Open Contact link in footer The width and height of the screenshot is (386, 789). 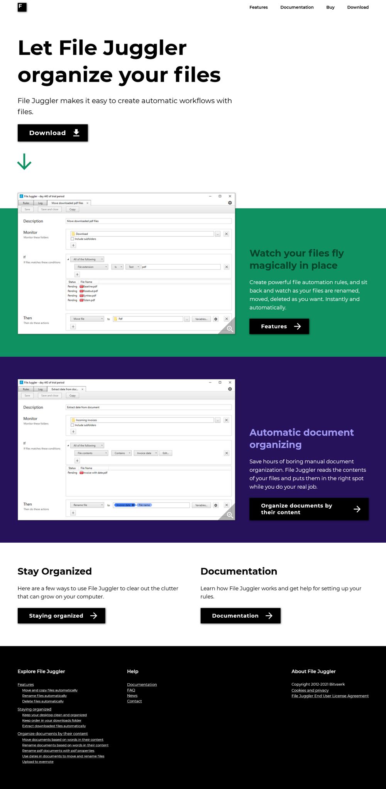pyautogui.click(x=134, y=701)
